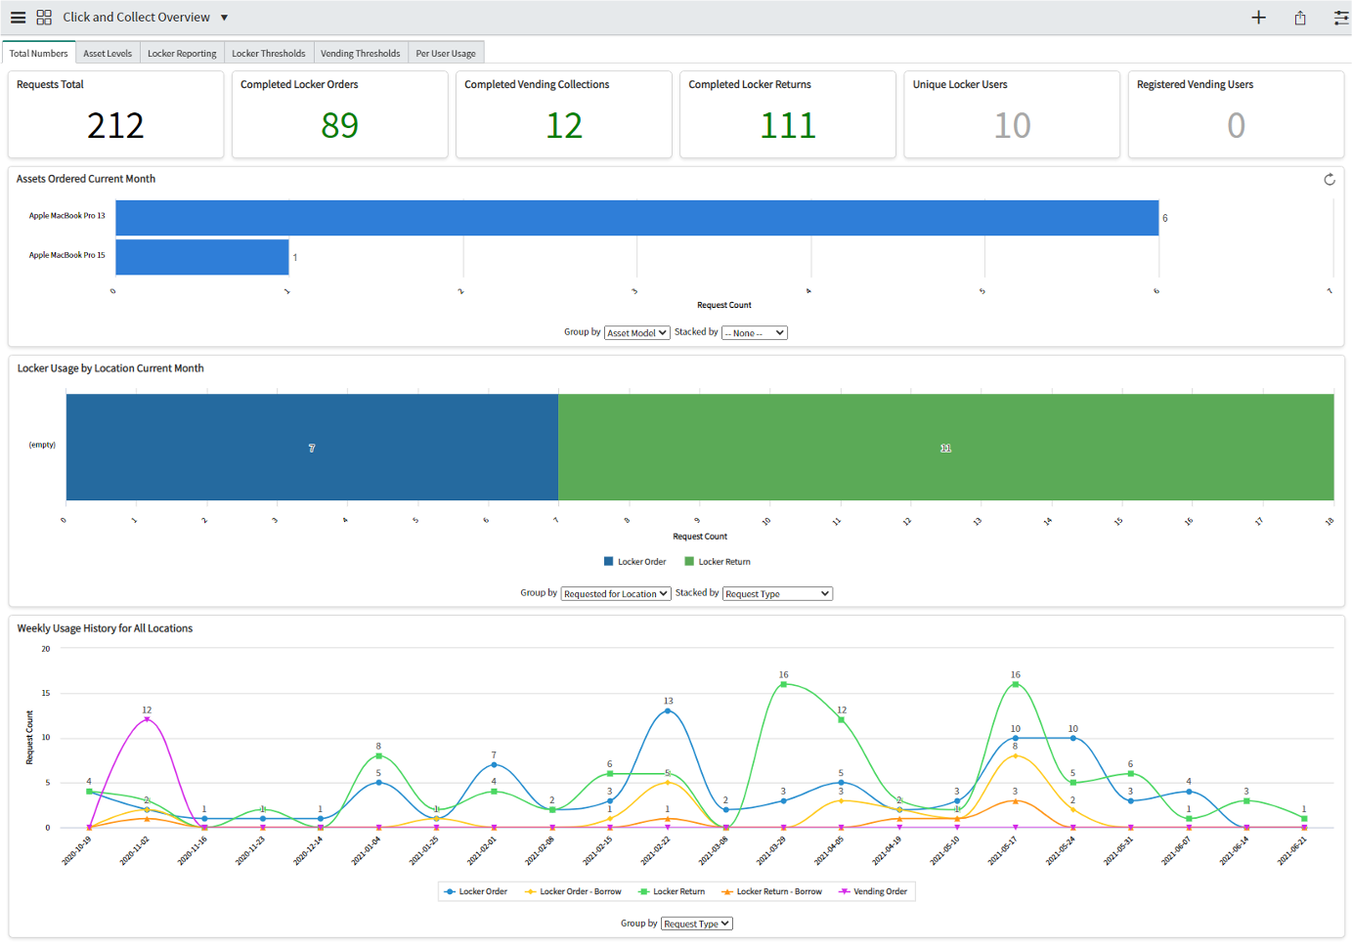Screen dimensions: 1352x946
Task: Open Asset Model group by dropdown
Action: click(637, 333)
